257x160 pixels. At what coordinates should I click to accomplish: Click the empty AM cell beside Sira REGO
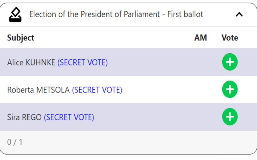click(x=201, y=117)
